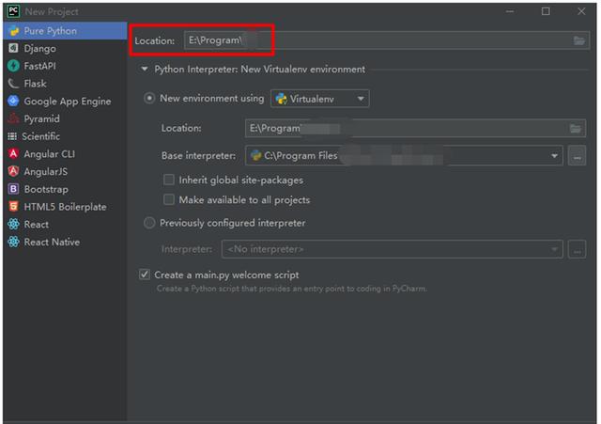Viewport: 601px width, 424px height.
Task: Maximize the New Project window
Action: click(546, 11)
